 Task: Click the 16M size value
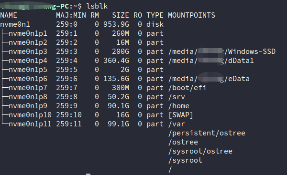coord(122,42)
